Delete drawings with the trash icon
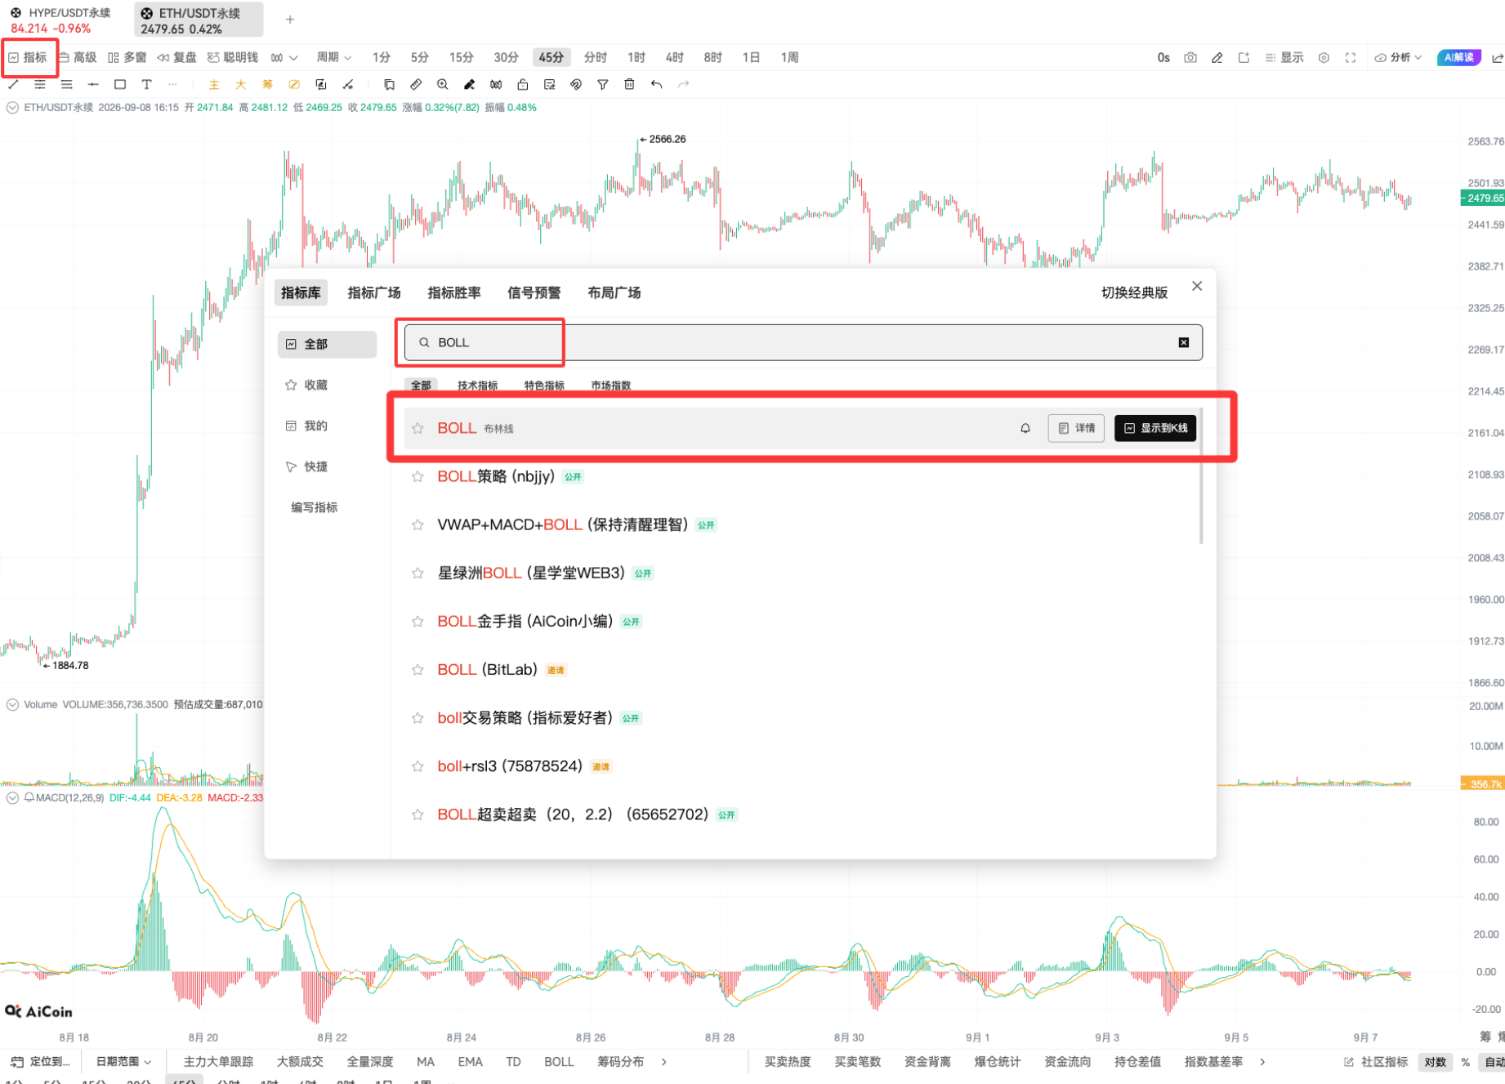This screenshot has width=1505, height=1084. (629, 84)
